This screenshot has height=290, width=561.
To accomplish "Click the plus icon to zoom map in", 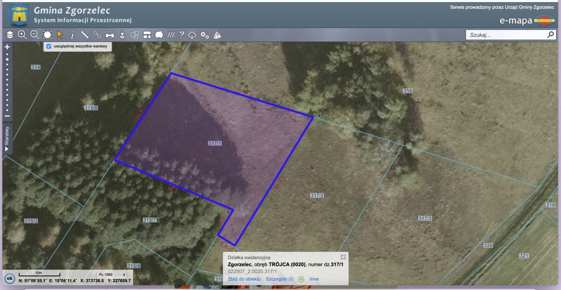I will point(7,47).
